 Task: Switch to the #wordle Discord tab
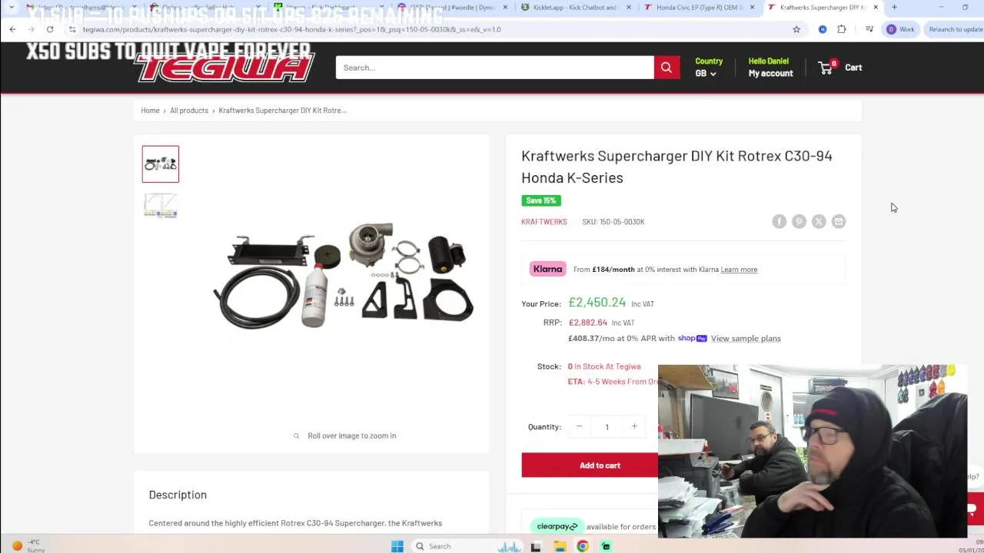(452, 7)
